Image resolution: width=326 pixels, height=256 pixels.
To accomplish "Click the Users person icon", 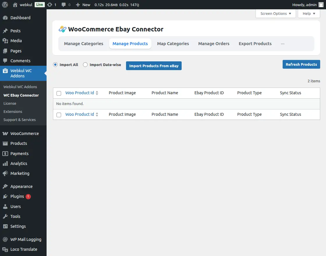I will pos(5,207).
